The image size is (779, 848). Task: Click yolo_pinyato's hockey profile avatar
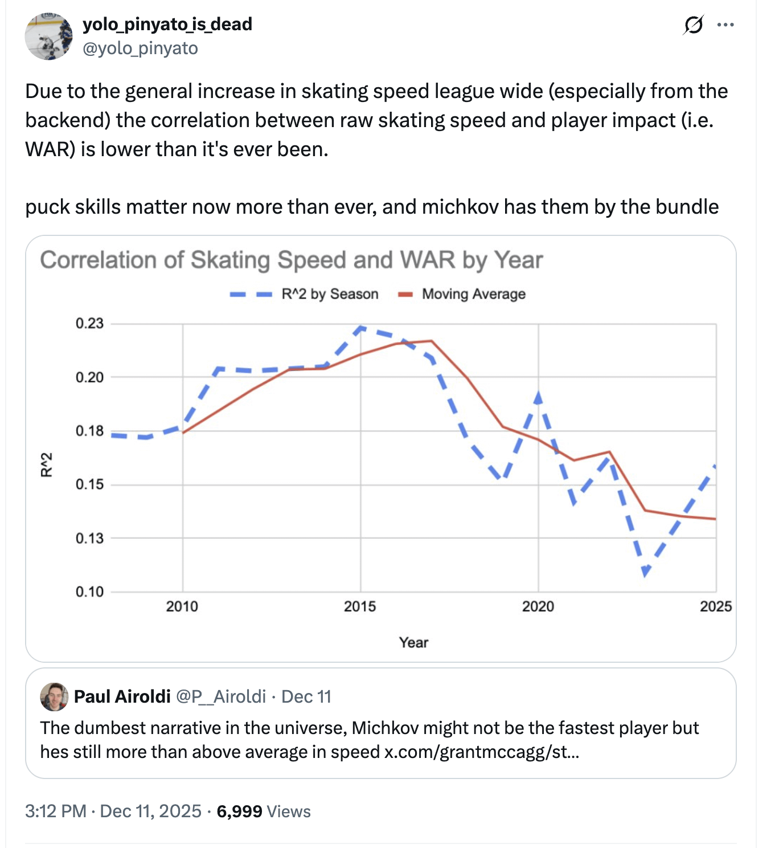pos(49,35)
